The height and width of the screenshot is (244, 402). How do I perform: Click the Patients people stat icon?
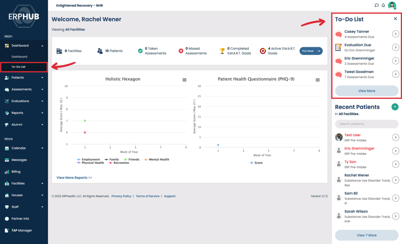(100, 51)
